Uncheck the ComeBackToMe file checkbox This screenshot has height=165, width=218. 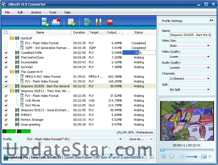pyautogui.click(x=6, y=53)
